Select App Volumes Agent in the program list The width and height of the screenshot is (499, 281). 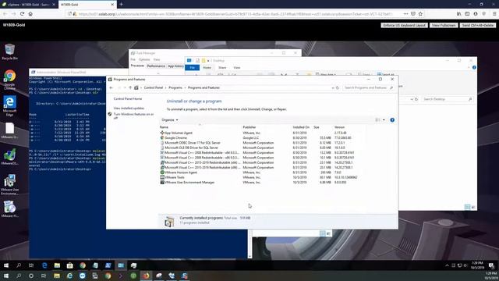pos(179,133)
